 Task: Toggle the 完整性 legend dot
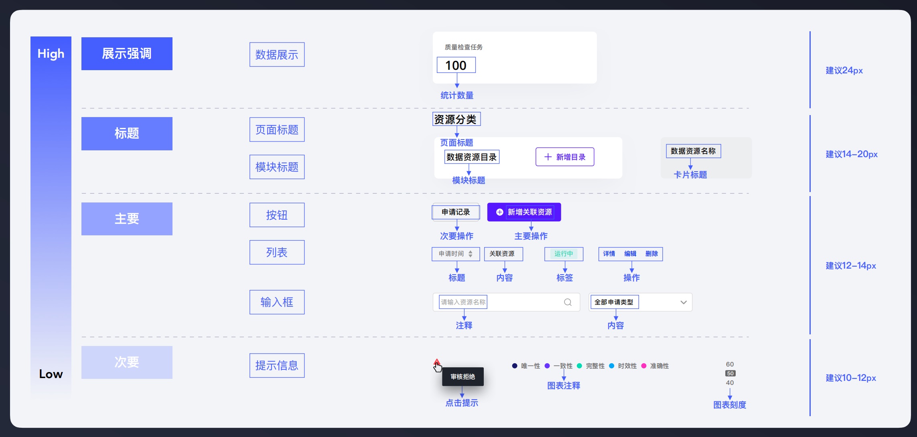(579, 366)
